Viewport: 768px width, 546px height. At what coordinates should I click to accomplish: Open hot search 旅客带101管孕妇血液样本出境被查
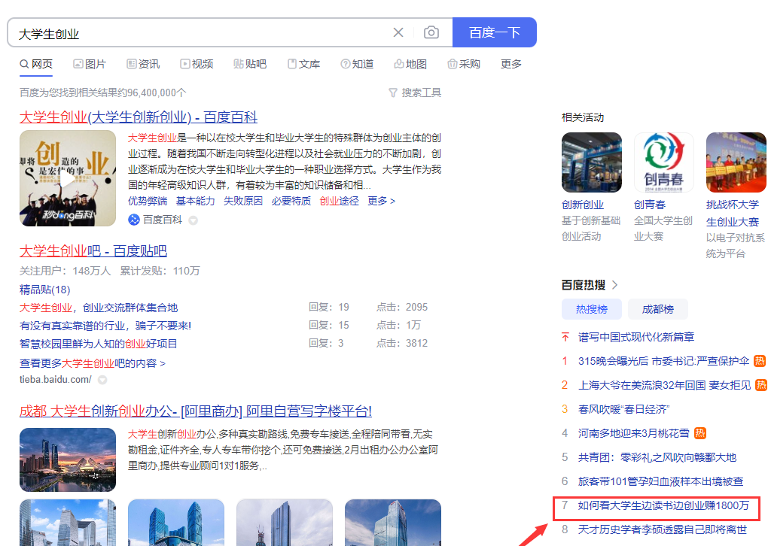coord(661,481)
